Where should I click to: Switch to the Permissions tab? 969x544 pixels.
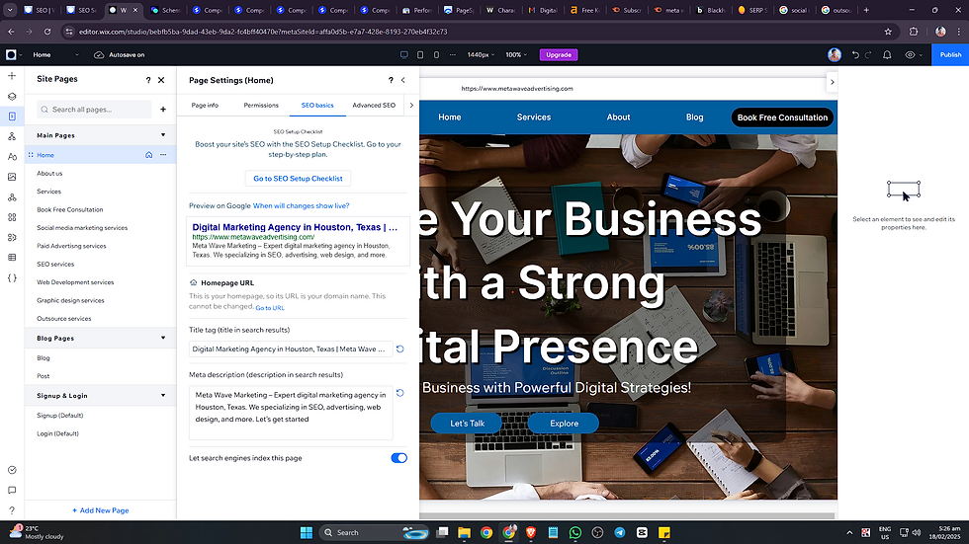[x=261, y=106]
